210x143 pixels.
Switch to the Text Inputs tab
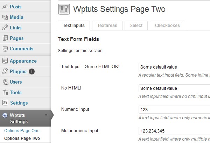pos(74,26)
